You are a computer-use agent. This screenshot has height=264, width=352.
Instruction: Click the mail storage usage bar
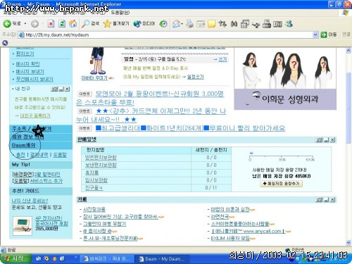click(282, 156)
